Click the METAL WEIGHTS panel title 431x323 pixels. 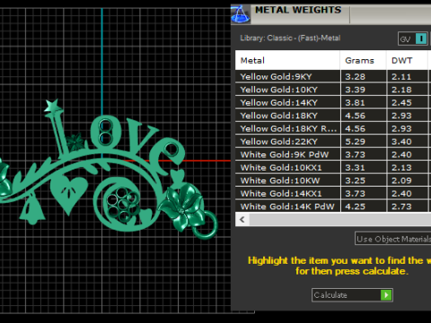tap(298, 10)
